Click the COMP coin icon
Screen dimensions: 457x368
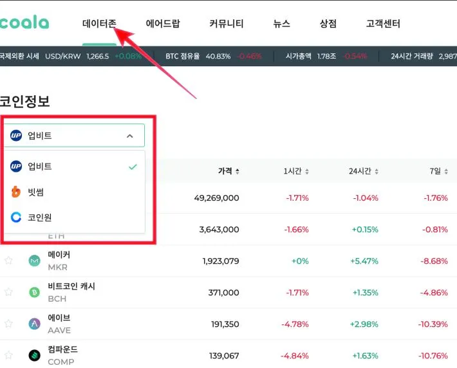[x=34, y=355]
